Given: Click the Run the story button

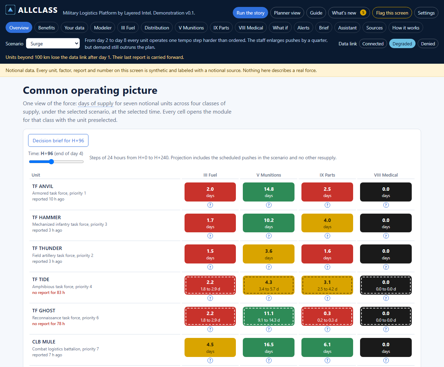Looking at the screenshot, I should (x=250, y=13).
